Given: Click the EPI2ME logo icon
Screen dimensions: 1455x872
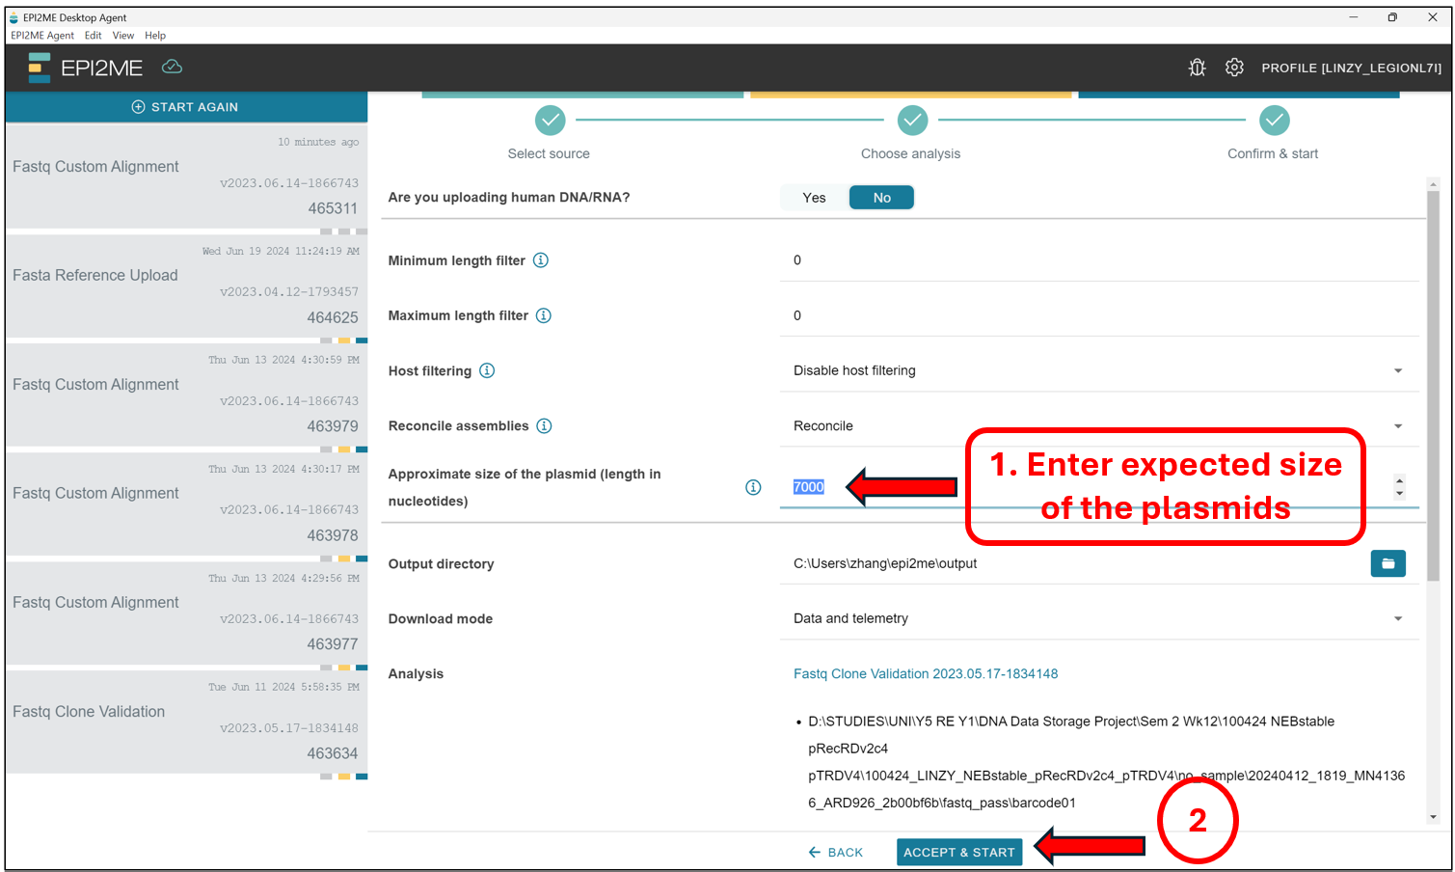Looking at the screenshot, I should [40, 68].
